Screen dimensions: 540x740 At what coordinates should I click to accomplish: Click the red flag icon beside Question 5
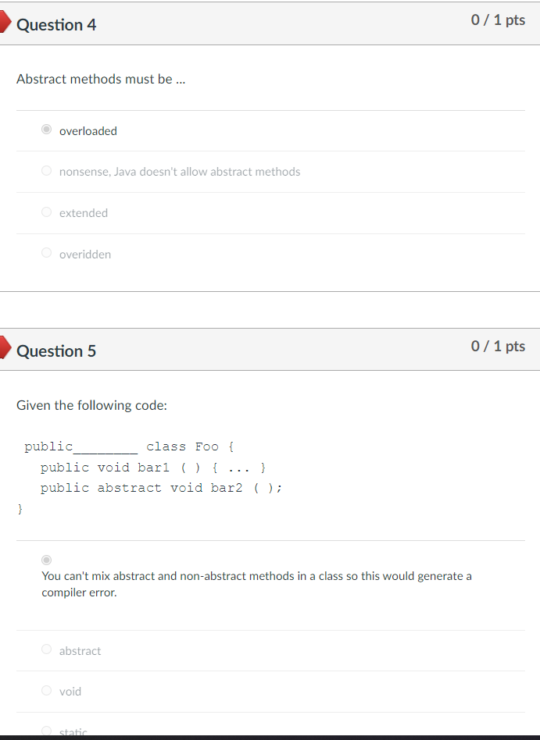(4, 350)
